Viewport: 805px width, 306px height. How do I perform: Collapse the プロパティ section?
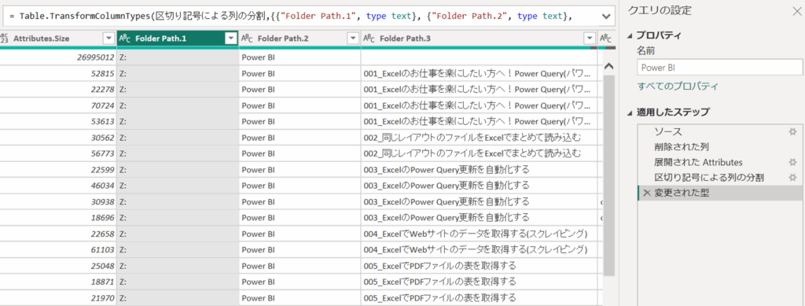click(x=630, y=35)
